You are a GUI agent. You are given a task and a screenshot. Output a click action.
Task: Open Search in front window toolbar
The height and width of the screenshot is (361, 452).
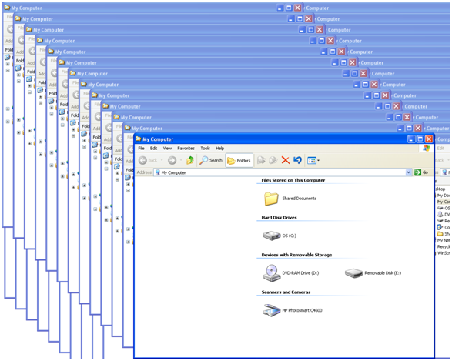point(211,160)
